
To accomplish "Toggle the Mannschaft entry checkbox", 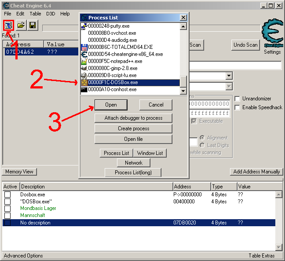I will point(7,216).
